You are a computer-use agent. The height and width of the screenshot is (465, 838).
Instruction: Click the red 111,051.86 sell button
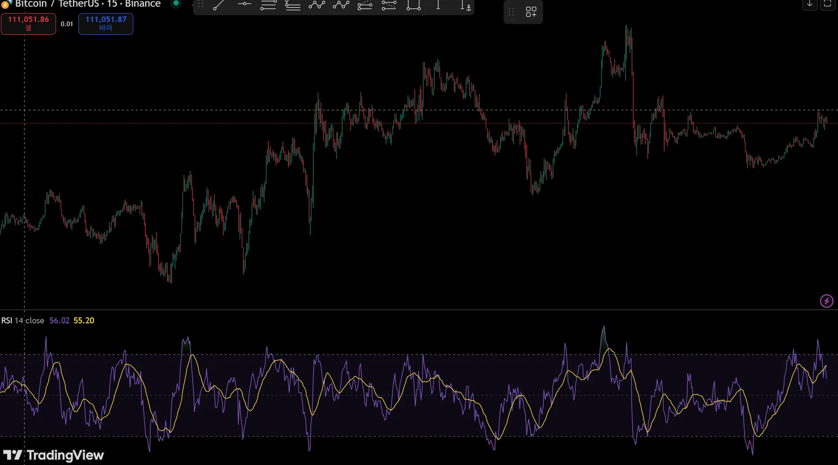(28, 24)
